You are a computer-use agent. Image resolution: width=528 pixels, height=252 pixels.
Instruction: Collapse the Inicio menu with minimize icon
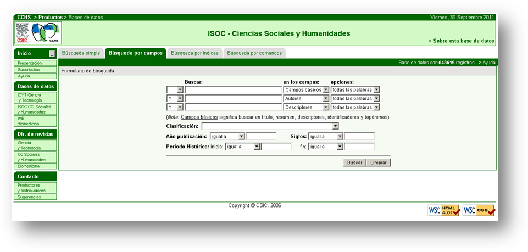point(52,53)
